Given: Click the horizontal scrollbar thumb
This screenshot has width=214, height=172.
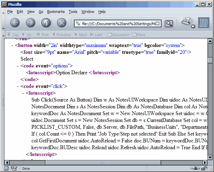Looking at the screenshot, I should tap(103, 162).
